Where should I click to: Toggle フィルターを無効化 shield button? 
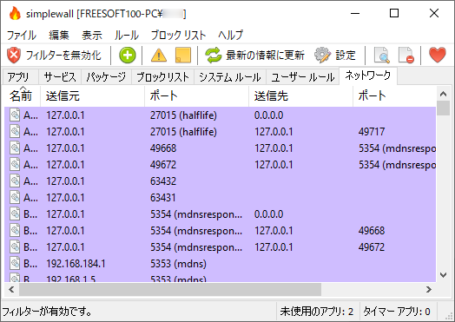[54, 56]
